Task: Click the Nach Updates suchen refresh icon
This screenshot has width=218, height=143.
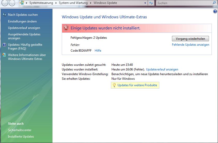Action: tap(4, 14)
